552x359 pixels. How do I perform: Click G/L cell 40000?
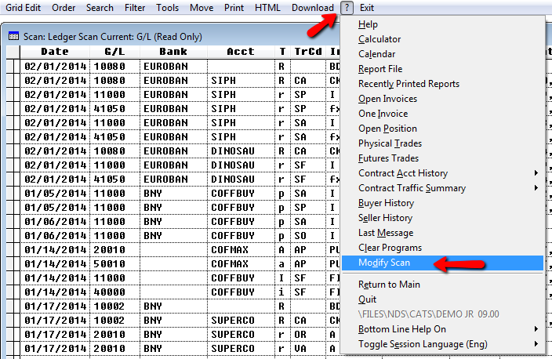coord(114,292)
